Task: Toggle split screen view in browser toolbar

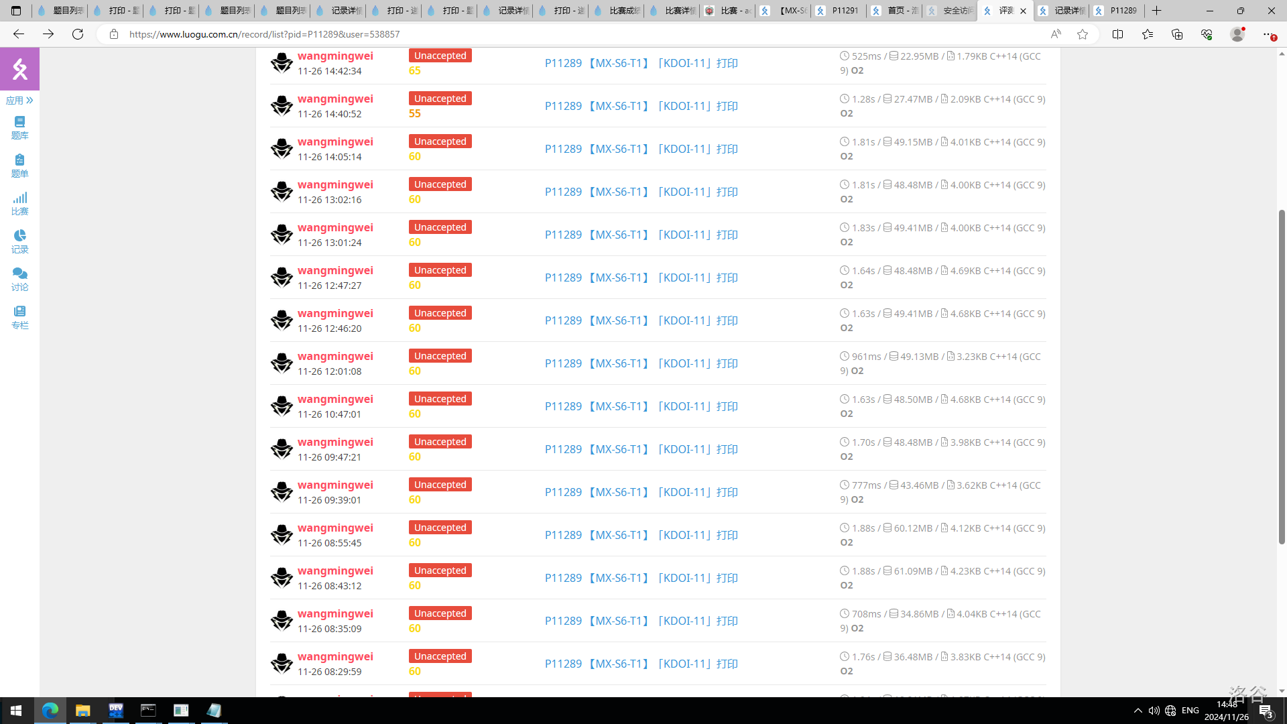Action: (1117, 34)
